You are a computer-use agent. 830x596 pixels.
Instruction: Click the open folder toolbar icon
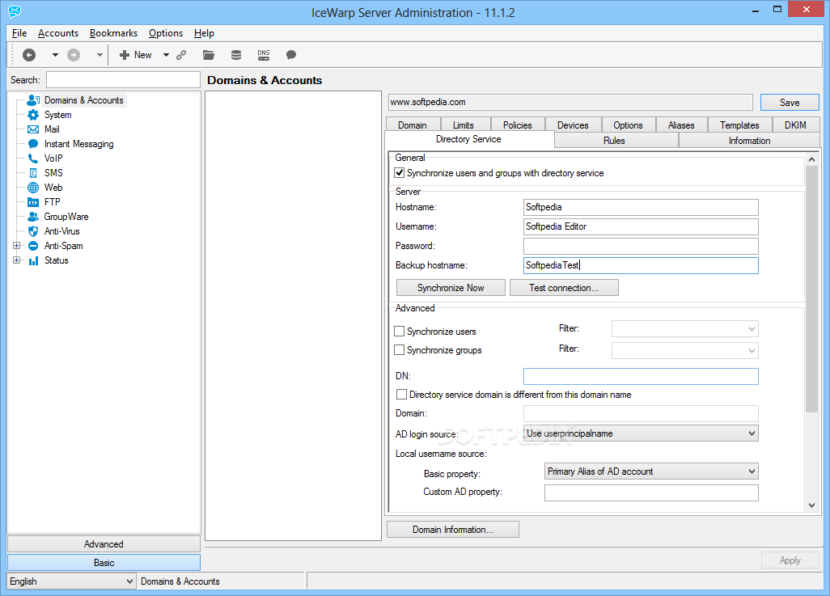click(x=209, y=54)
